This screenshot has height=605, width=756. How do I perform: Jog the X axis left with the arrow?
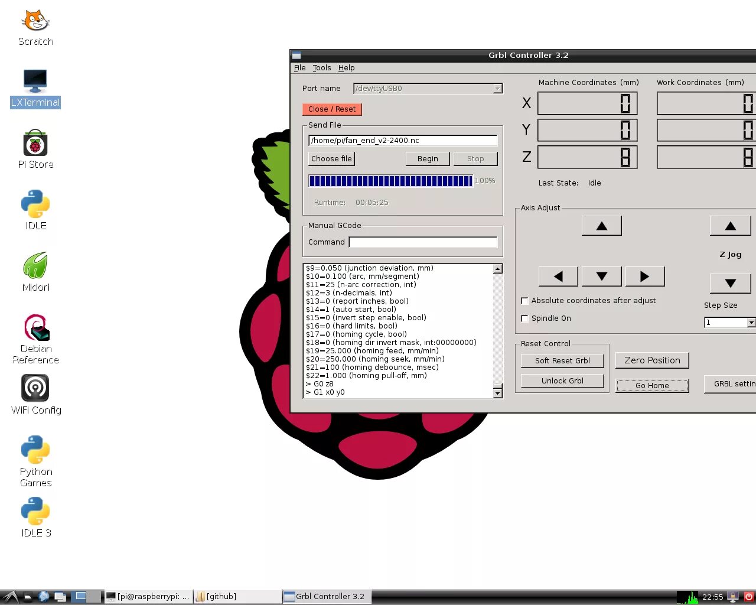coord(558,276)
